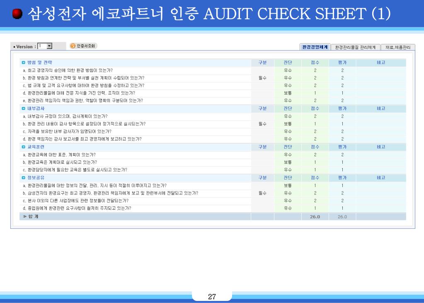Select row '종업원에게 환경관련 요구사항이 철저히 주지'
Viewport: 424px width, 303px height.
point(213,208)
